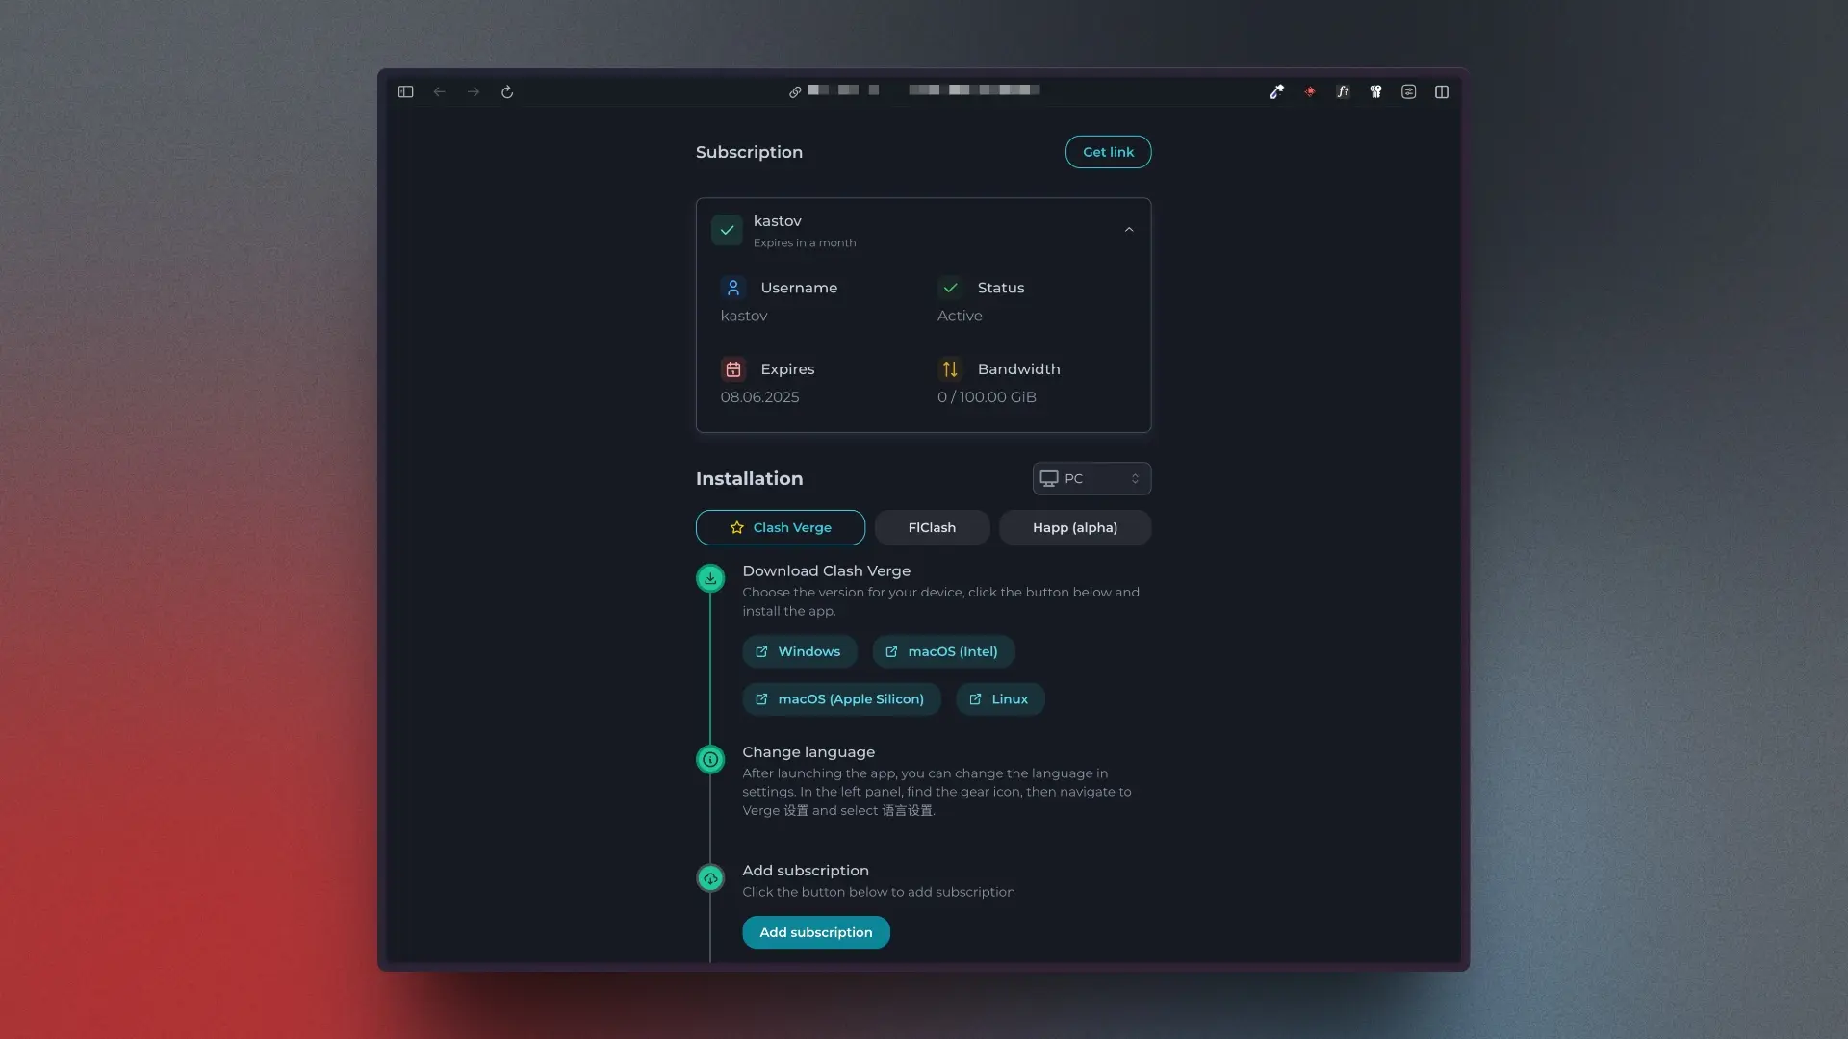
Task: Click the Change language info step icon
Action: tap(710, 759)
